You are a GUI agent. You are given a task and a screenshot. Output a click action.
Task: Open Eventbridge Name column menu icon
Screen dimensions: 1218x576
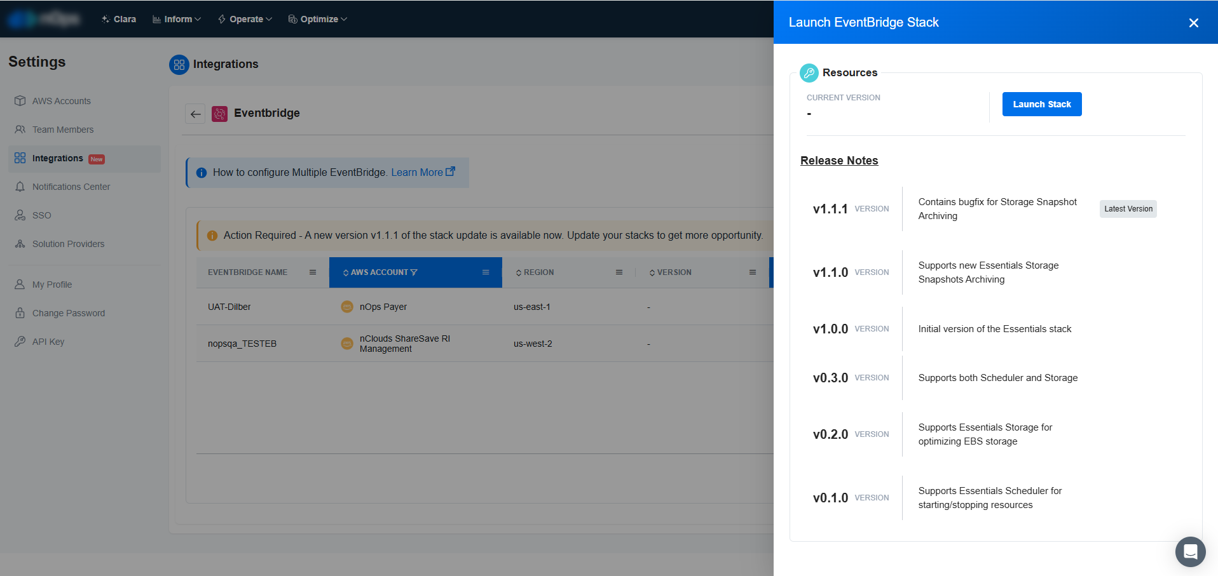(x=313, y=272)
